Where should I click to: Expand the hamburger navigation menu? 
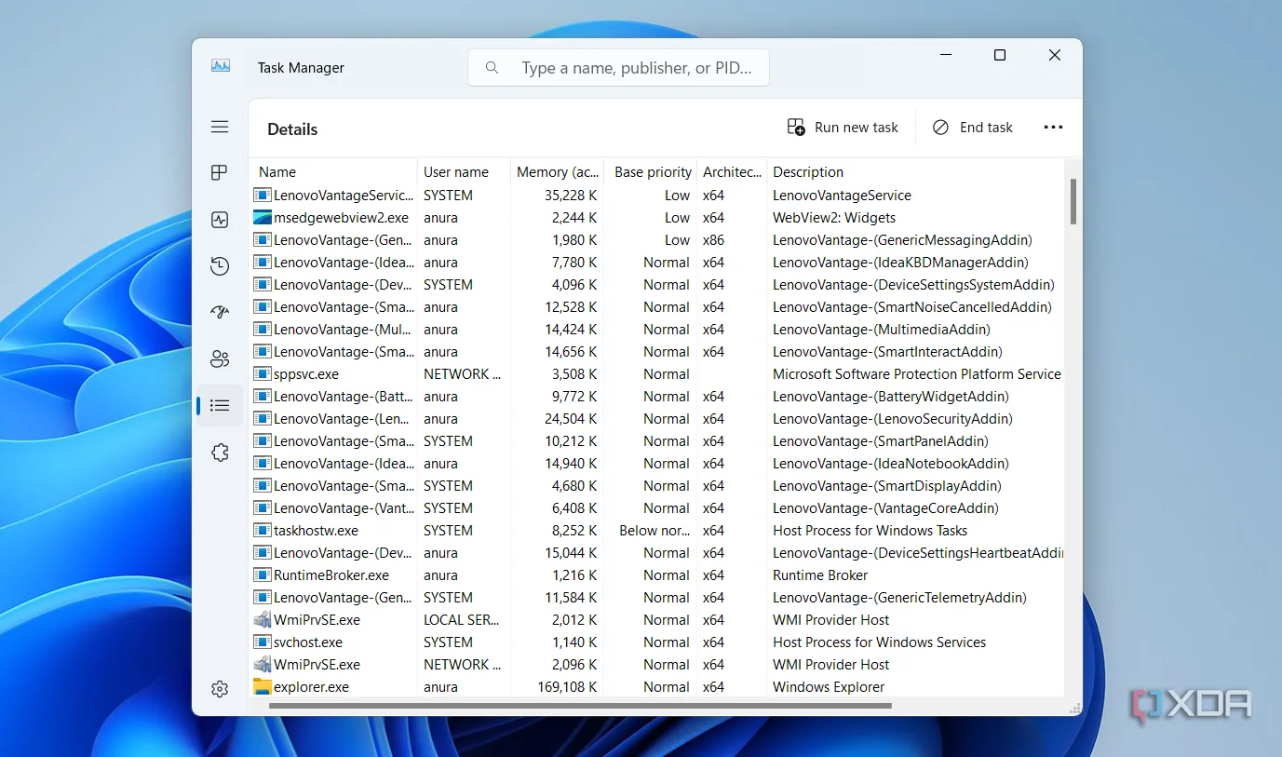pos(220,127)
